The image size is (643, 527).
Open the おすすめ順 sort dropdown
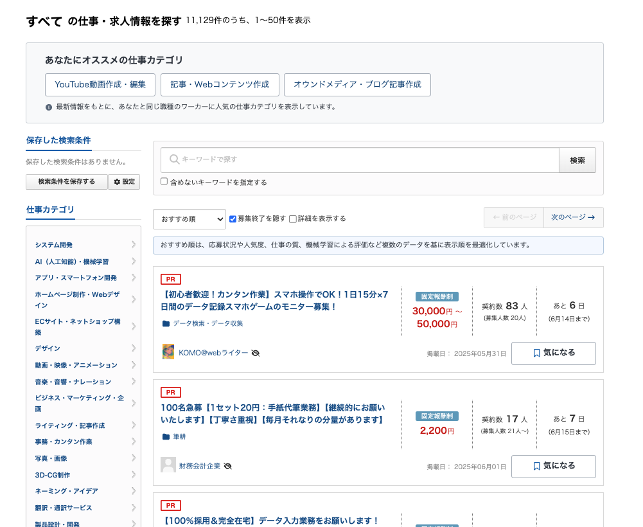coord(189,219)
